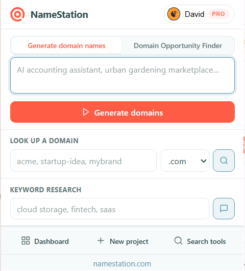Screen dimensions: 245x271
Task: Start a New project
Action: [122, 241]
